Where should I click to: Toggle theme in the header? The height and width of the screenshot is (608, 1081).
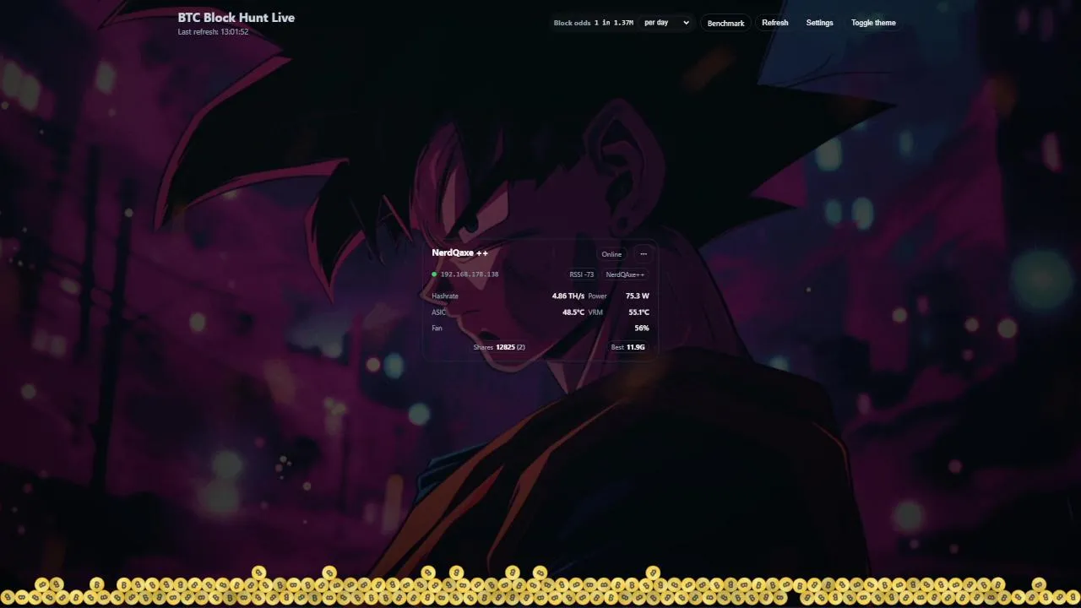tap(873, 23)
